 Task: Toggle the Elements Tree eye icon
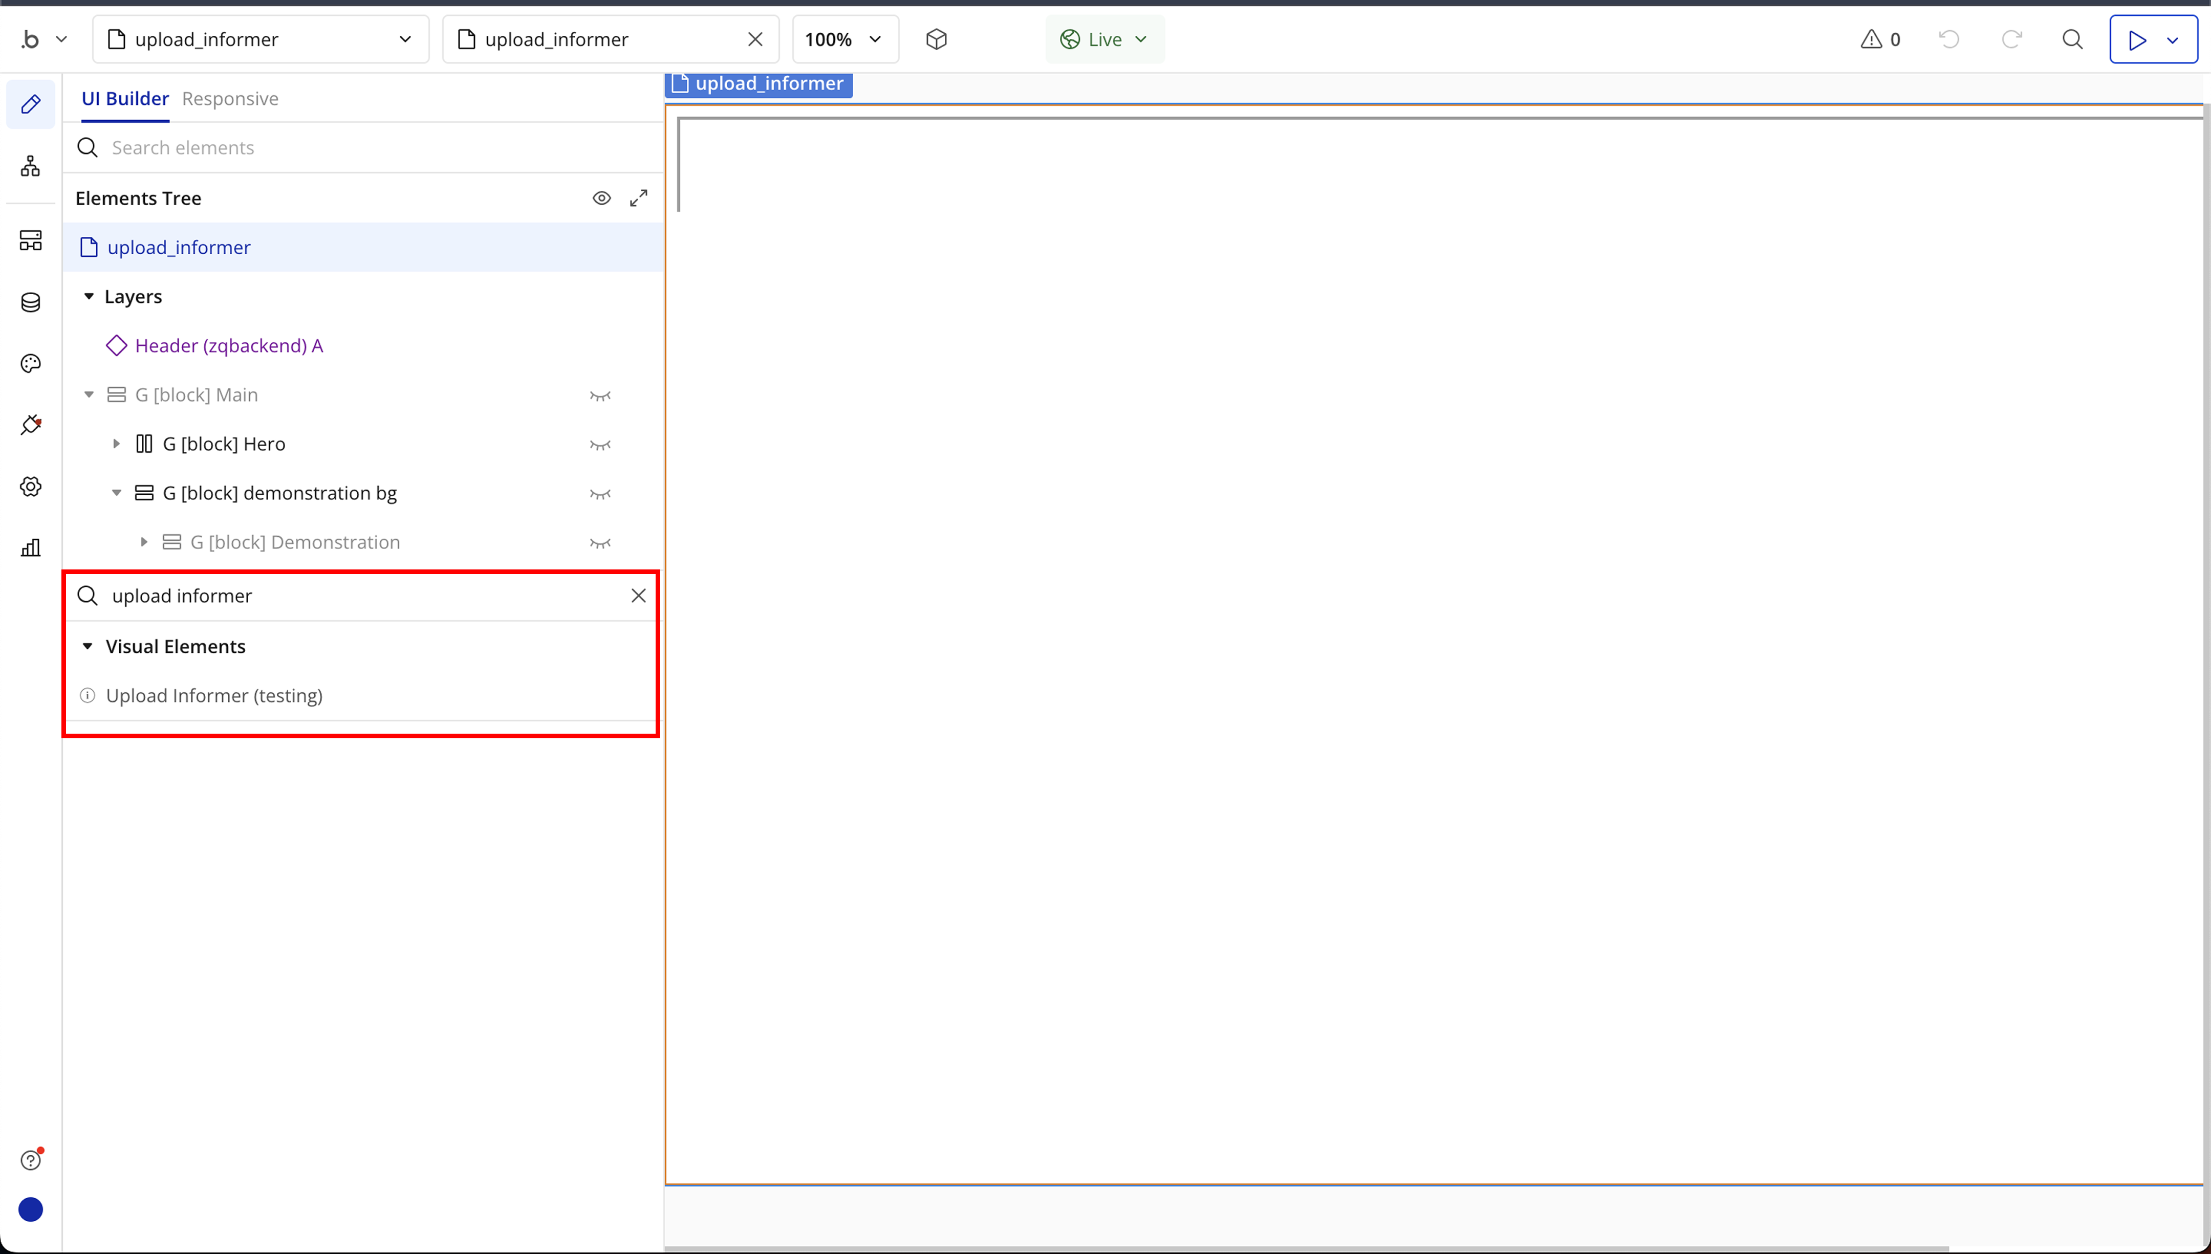point(601,198)
